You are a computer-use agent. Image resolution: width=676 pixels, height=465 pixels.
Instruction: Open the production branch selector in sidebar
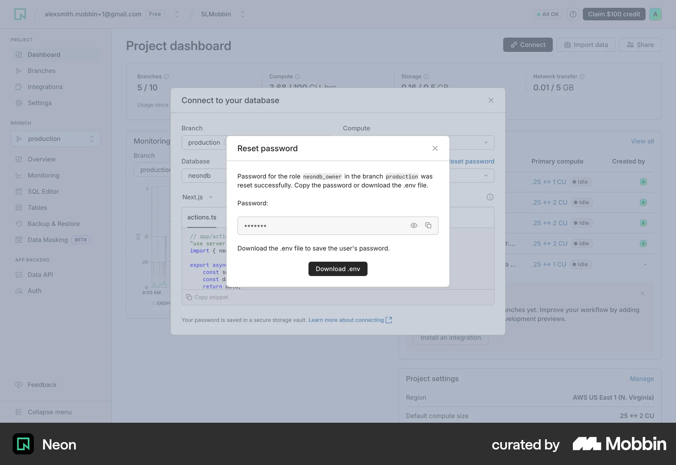coord(56,139)
